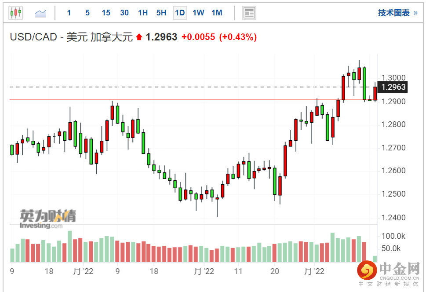Choose the 5H timeframe
Viewport: 426px width, 292px height.
pos(161,13)
